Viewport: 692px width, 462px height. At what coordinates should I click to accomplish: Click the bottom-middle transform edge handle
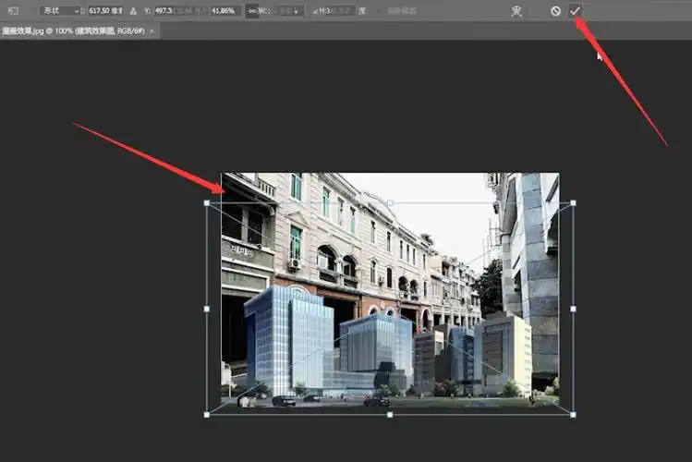tap(390, 415)
